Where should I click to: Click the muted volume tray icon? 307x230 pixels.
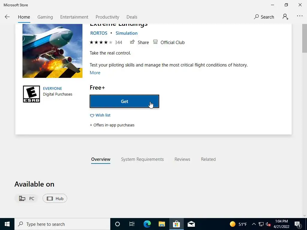268,224
